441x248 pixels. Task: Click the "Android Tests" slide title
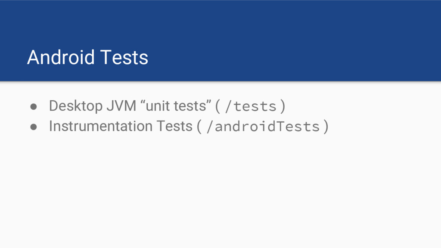pos(87,57)
